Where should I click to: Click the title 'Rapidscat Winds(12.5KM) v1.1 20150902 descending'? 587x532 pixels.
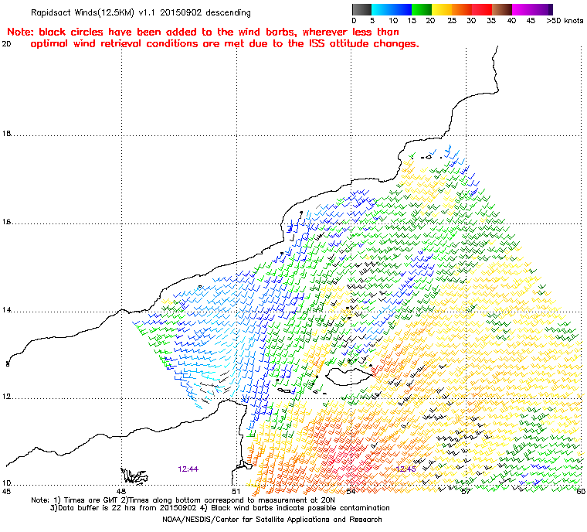(x=141, y=12)
